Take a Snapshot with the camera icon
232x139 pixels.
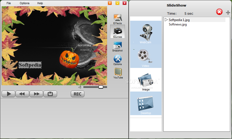coord(118,47)
